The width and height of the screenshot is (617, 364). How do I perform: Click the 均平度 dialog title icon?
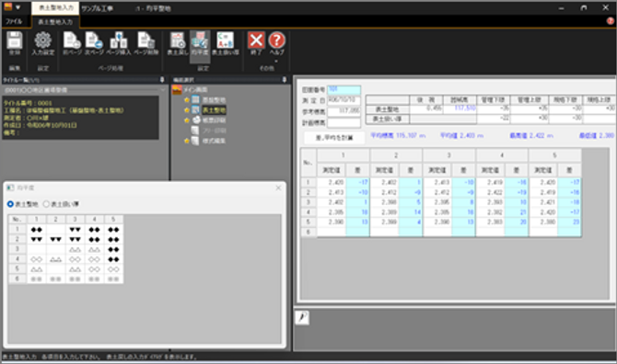[x=10, y=188]
